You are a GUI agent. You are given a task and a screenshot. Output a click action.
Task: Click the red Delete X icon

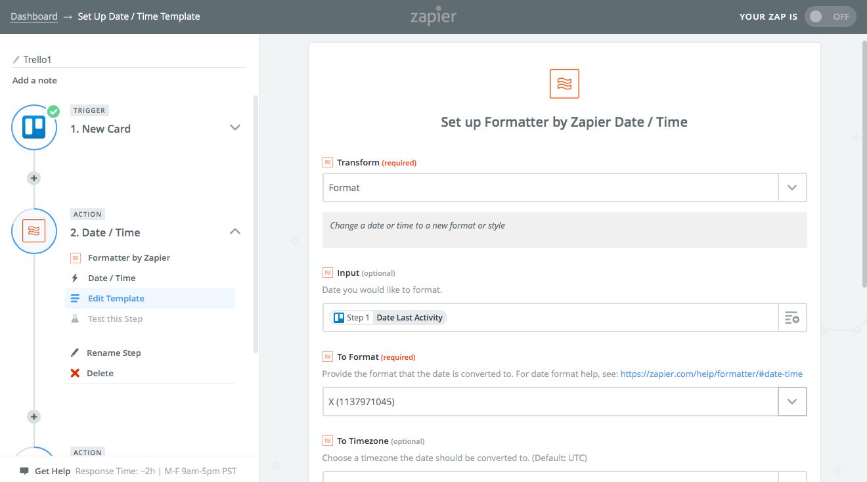[75, 373]
